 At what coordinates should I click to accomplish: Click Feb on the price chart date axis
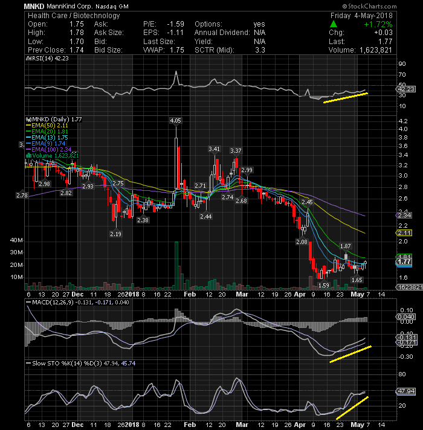(190, 294)
